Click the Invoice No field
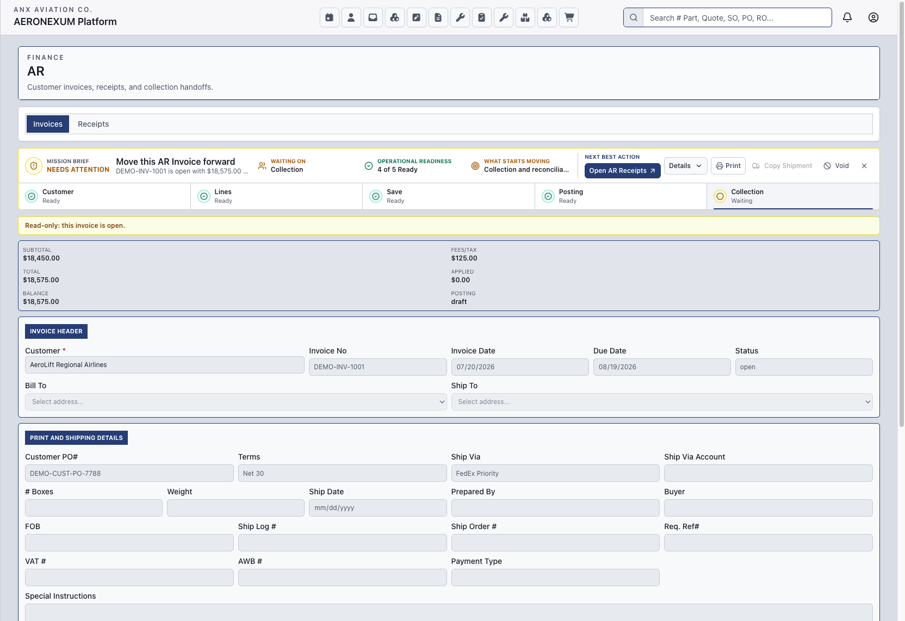Screen dimensions: 905x621 pos(378,367)
